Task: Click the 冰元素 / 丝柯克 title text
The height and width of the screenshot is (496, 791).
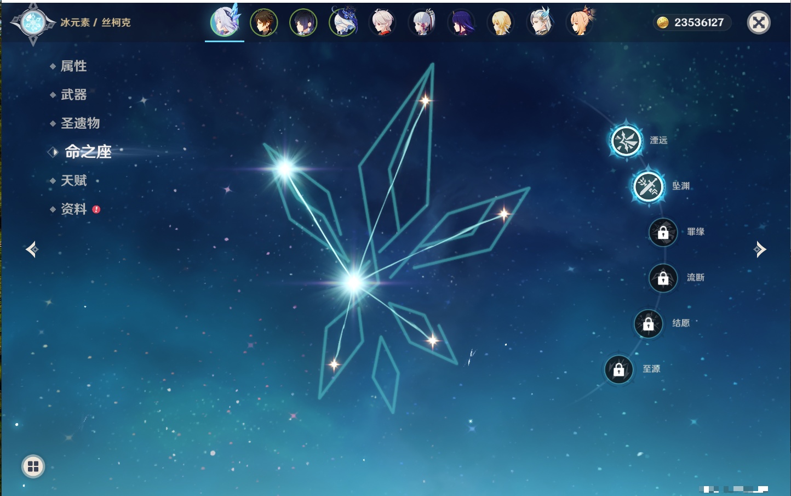Action: coord(95,22)
